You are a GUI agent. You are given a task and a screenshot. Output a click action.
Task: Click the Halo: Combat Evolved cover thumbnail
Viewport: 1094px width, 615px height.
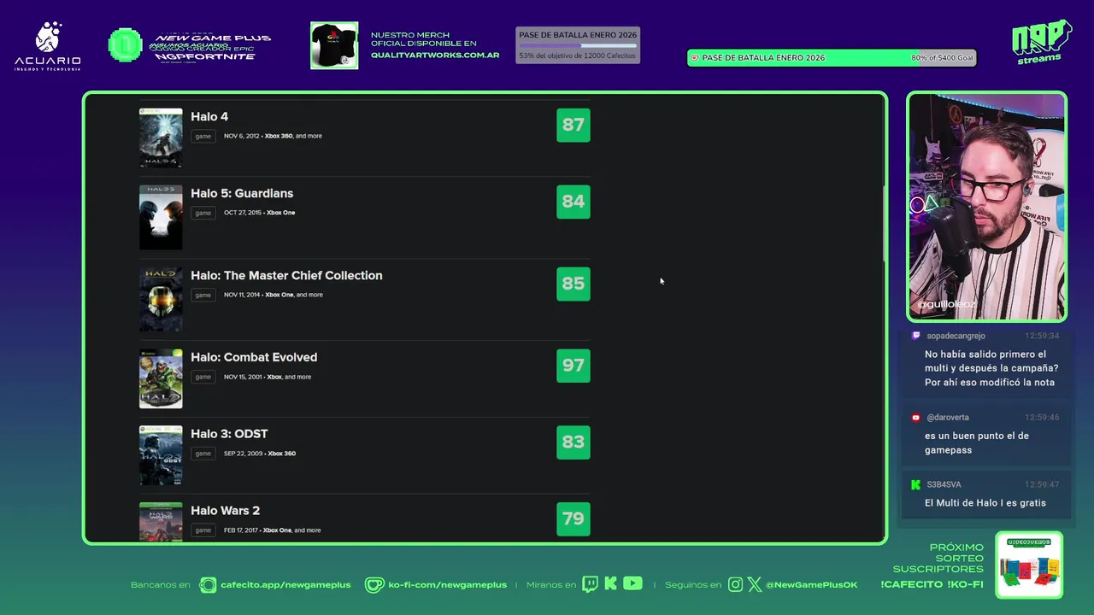coord(161,378)
